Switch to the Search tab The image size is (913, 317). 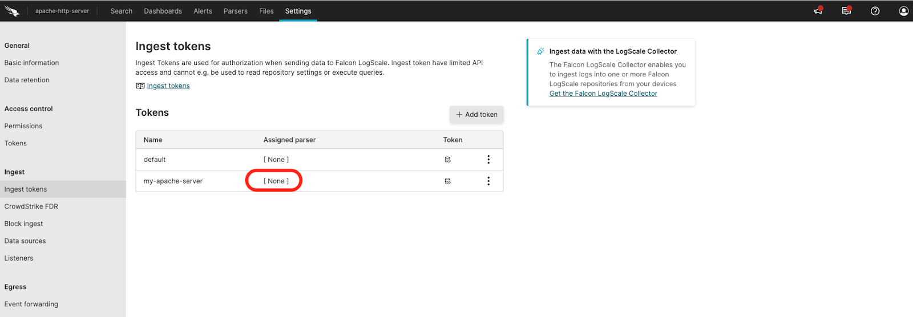click(121, 11)
